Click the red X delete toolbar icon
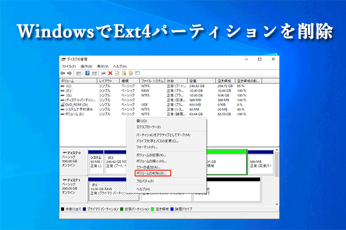Screen dimensions: 346x230 pos(110,73)
